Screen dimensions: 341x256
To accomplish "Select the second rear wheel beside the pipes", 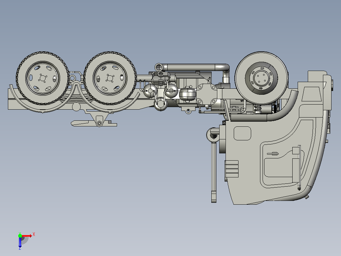I will click(x=110, y=78).
